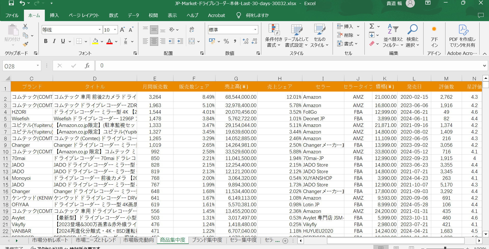This screenshot has width=489, height=249.
Task: Click the Copy icon in clipboard group
Action: pyautogui.click(x=25, y=35)
